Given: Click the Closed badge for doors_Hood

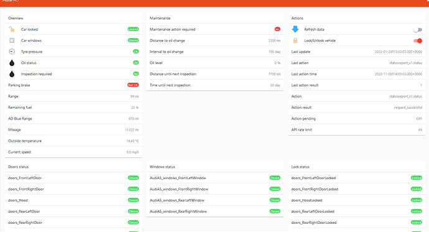Looking at the screenshot, I should (133, 200).
